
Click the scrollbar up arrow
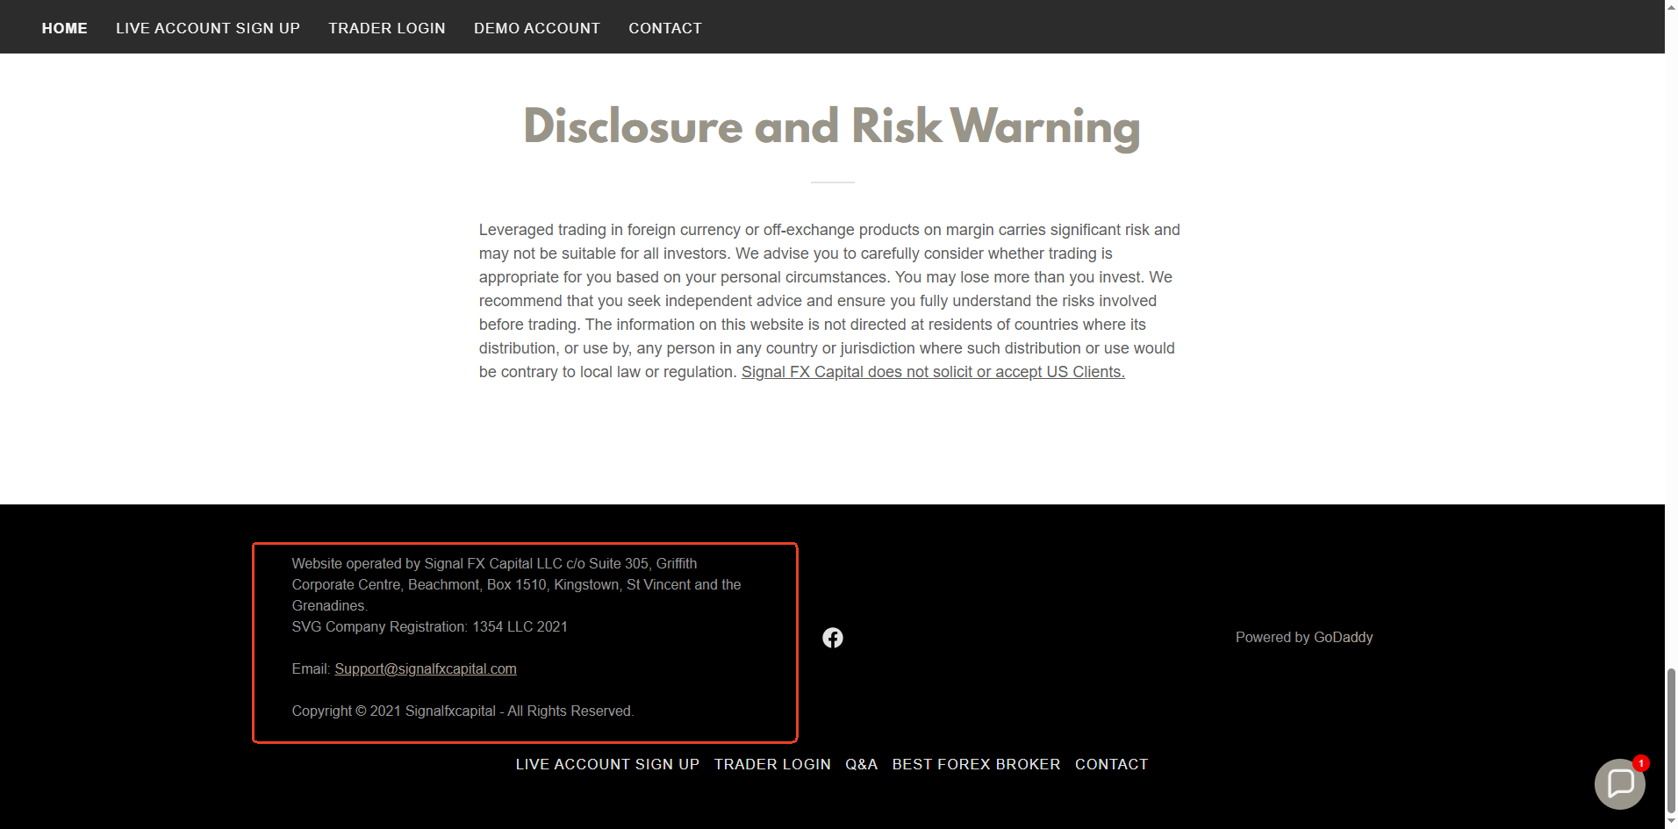pos(1671,7)
